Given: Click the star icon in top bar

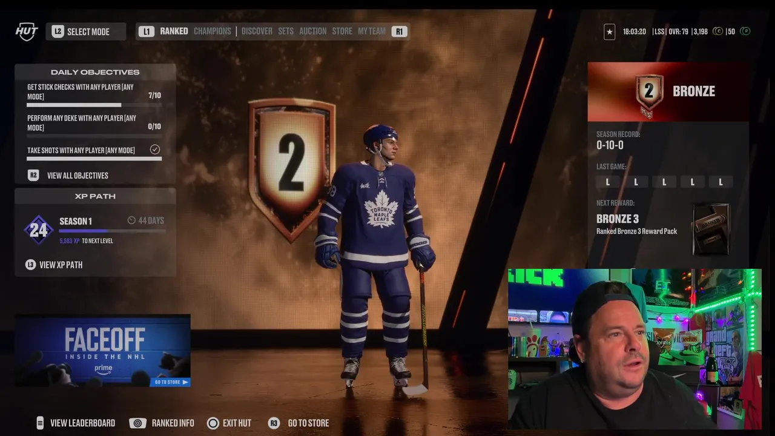Looking at the screenshot, I should tap(610, 31).
